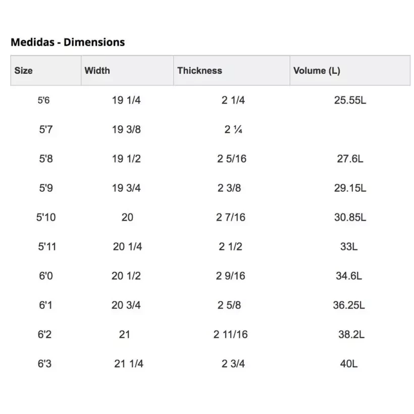Click the 5'10 size cell
The width and height of the screenshot is (414, 414).
[46, 217]
